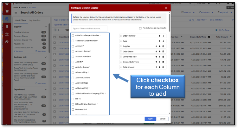Move Type column down
Screen dimensions: 238x128
(x=163, y=41)
